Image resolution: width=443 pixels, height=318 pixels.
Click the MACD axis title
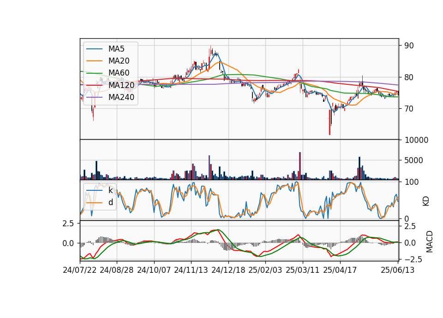click(x=430, y=241)
